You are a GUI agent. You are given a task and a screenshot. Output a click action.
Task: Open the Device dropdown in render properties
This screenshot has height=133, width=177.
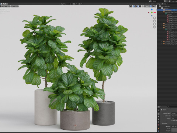[x=174, y=118]
